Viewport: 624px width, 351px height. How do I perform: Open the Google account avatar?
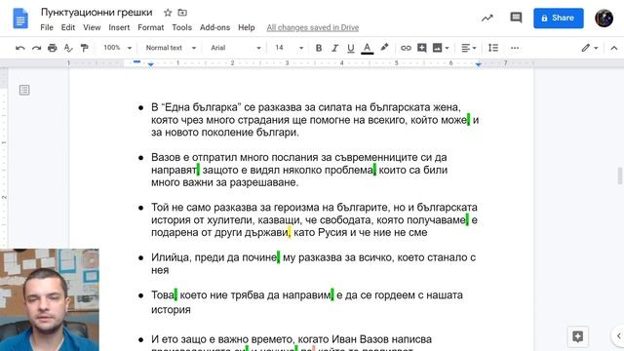(604, 18)
